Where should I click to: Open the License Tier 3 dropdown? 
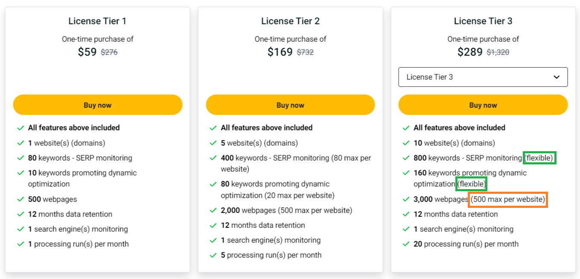click(x=483, y=77)
